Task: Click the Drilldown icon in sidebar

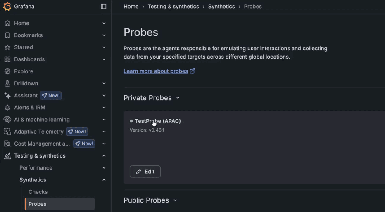Action: click(7, 83)
